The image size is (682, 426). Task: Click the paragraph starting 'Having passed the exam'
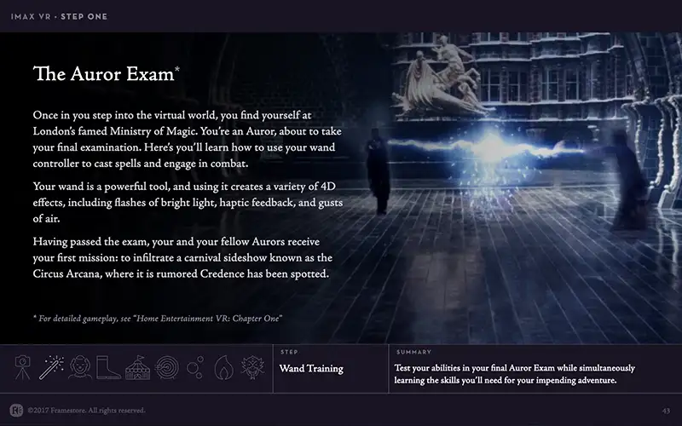point(182,258)
